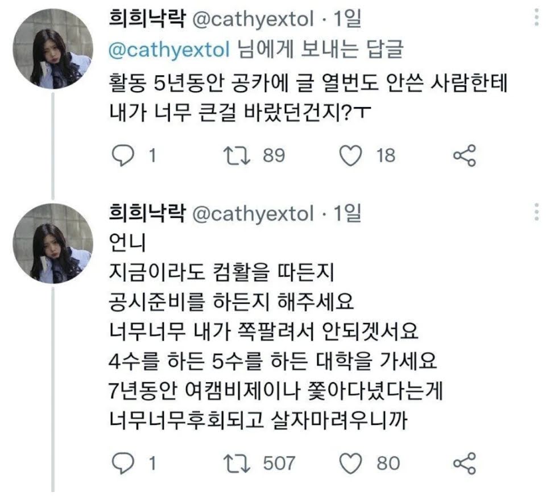Screen dimensions: 546x500
Task: Like the first tweet with 18 likes
Action: 351,156
